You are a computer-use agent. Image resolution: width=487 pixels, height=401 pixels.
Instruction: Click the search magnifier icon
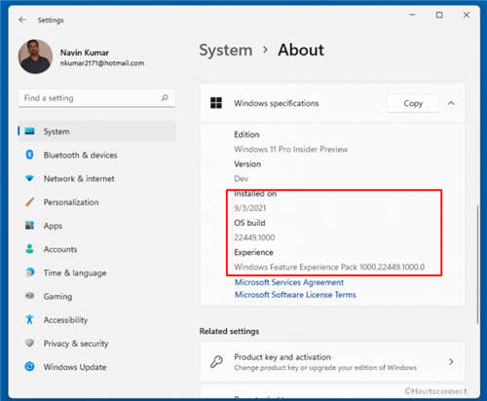pos(165,97)
